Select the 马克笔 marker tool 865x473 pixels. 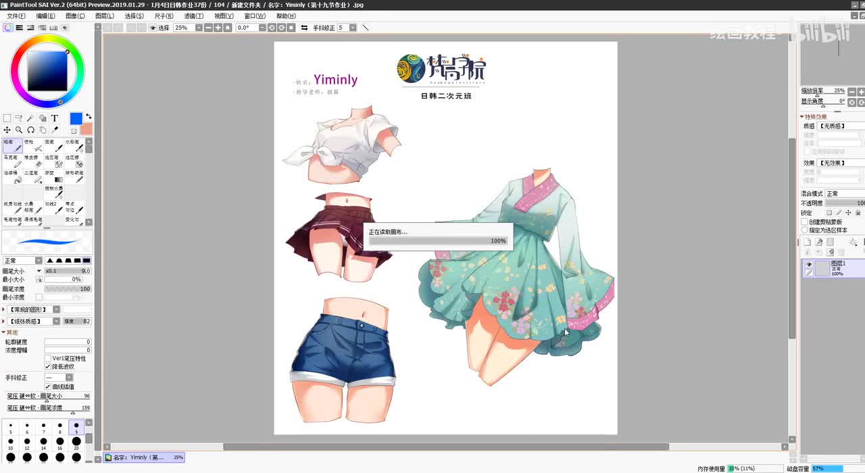coord(13,161)
